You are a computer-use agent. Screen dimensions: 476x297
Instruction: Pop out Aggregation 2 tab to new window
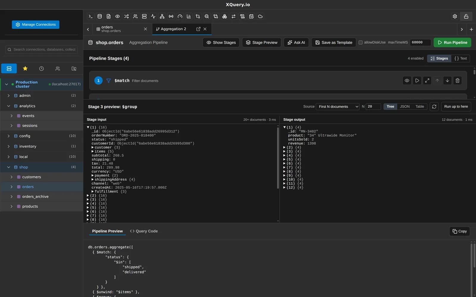198,29
